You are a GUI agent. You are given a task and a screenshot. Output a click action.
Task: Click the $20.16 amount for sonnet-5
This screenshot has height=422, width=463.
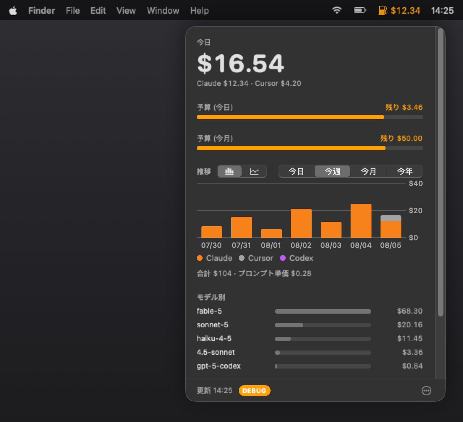pyautogui.click(x=410, y=325)
